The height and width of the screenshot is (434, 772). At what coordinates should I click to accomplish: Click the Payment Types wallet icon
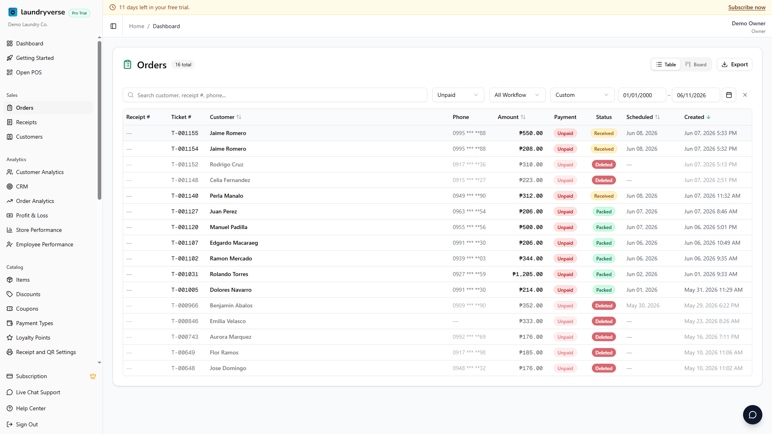[10, 323]
